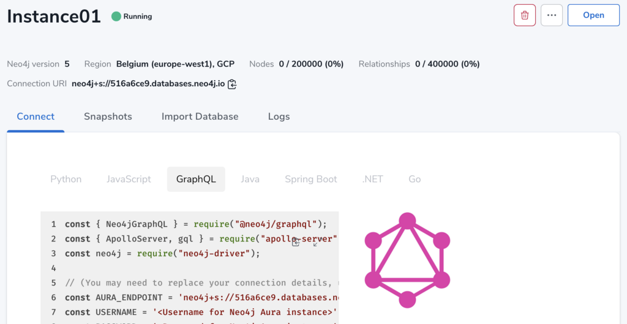This screenshot has height=324, width=627.
Task: Click the comment on code line 5
Action: tap(201, 283)
